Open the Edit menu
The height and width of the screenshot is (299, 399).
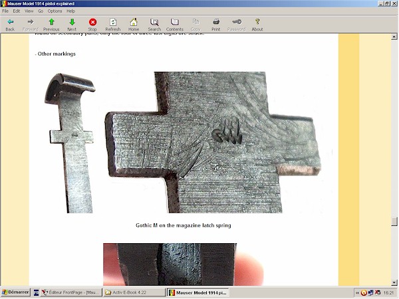[17, 11]
